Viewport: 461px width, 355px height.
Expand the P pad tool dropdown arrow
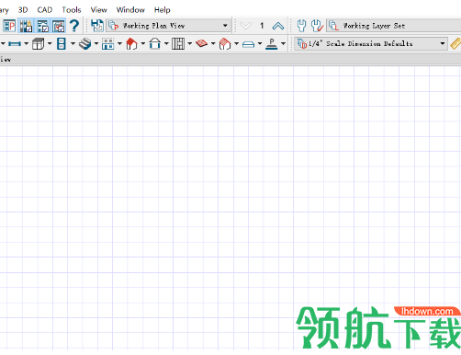pyautogui.click(x=283, y=44)
